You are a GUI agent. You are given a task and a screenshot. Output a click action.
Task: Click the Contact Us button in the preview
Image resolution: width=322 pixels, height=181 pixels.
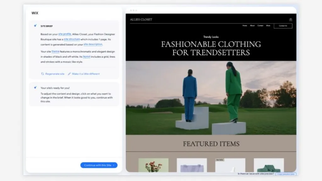point(283,26)
